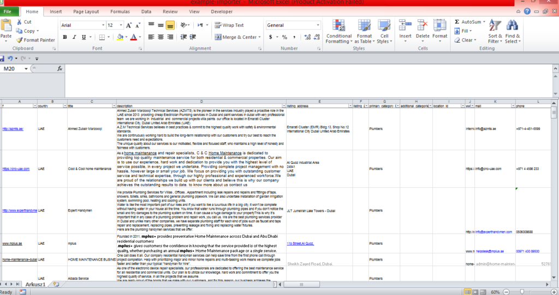Expand the Fill dropdown
This screenshot has width=559, height=295.
click(471, 31)
